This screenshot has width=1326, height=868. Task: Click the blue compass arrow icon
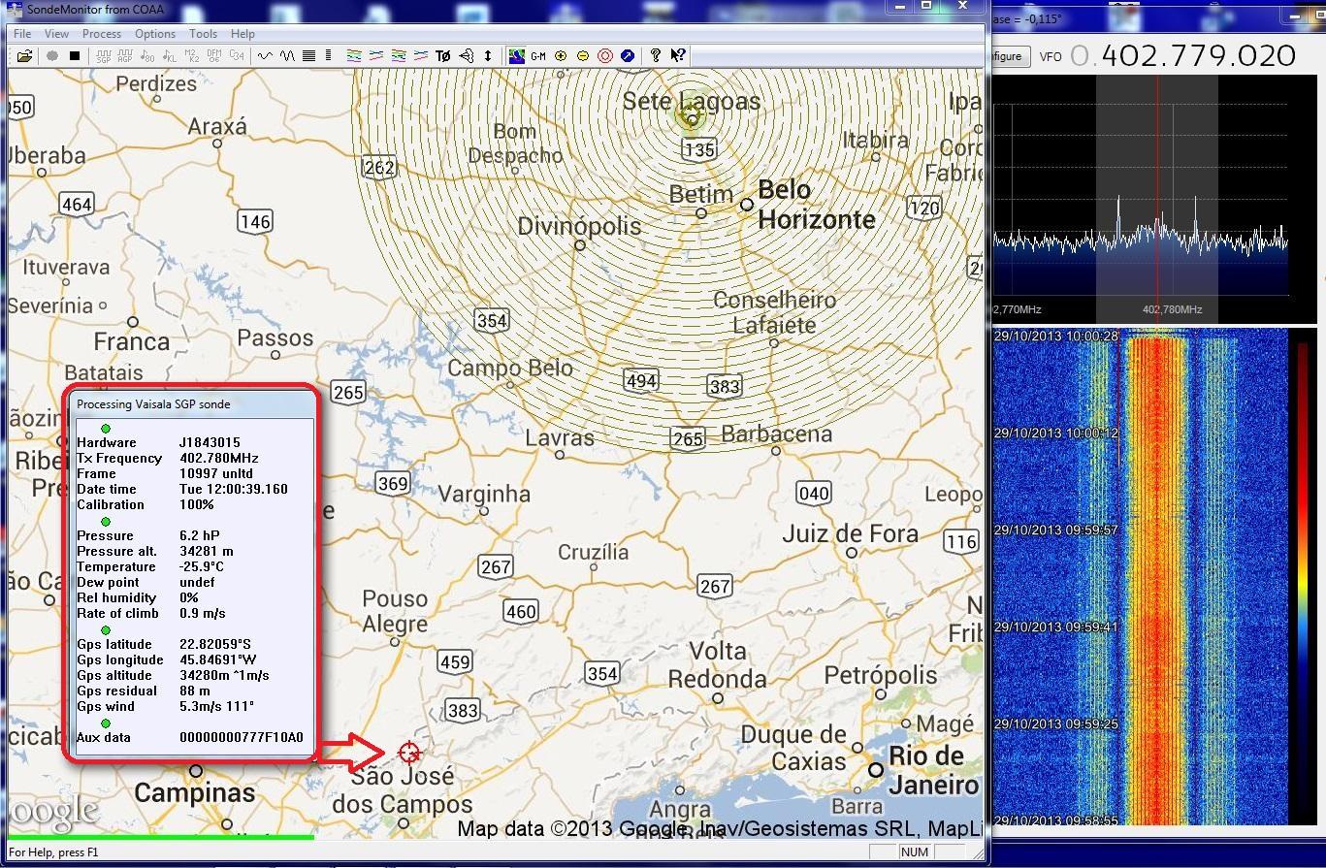coord(628,56)
